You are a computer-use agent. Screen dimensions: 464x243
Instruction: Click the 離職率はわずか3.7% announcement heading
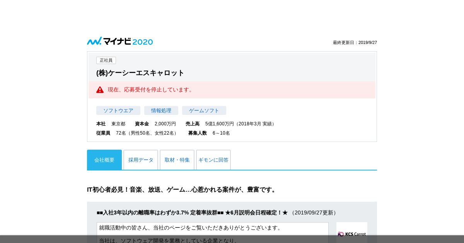coord(192,213)
